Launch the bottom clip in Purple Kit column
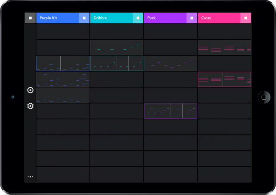The width and height of the screenshot is (276, 195). (63, 95)
